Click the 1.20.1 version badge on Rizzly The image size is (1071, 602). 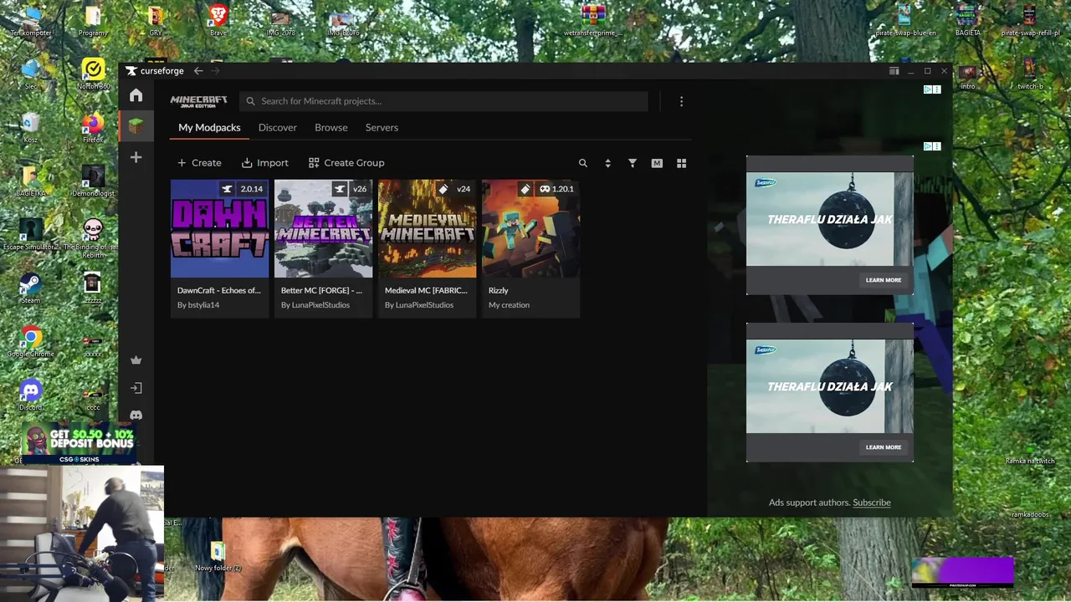(x=556, y=189)
